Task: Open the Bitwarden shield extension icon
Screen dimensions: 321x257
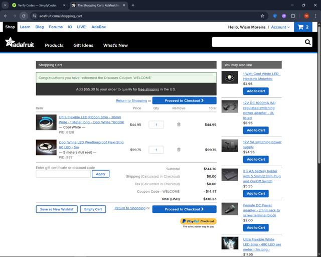Action: click(x=275, y=16)
